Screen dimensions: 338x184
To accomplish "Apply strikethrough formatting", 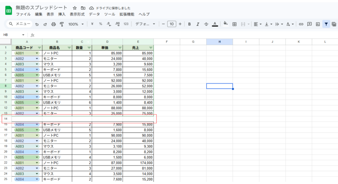I will (x=206, y=24).
